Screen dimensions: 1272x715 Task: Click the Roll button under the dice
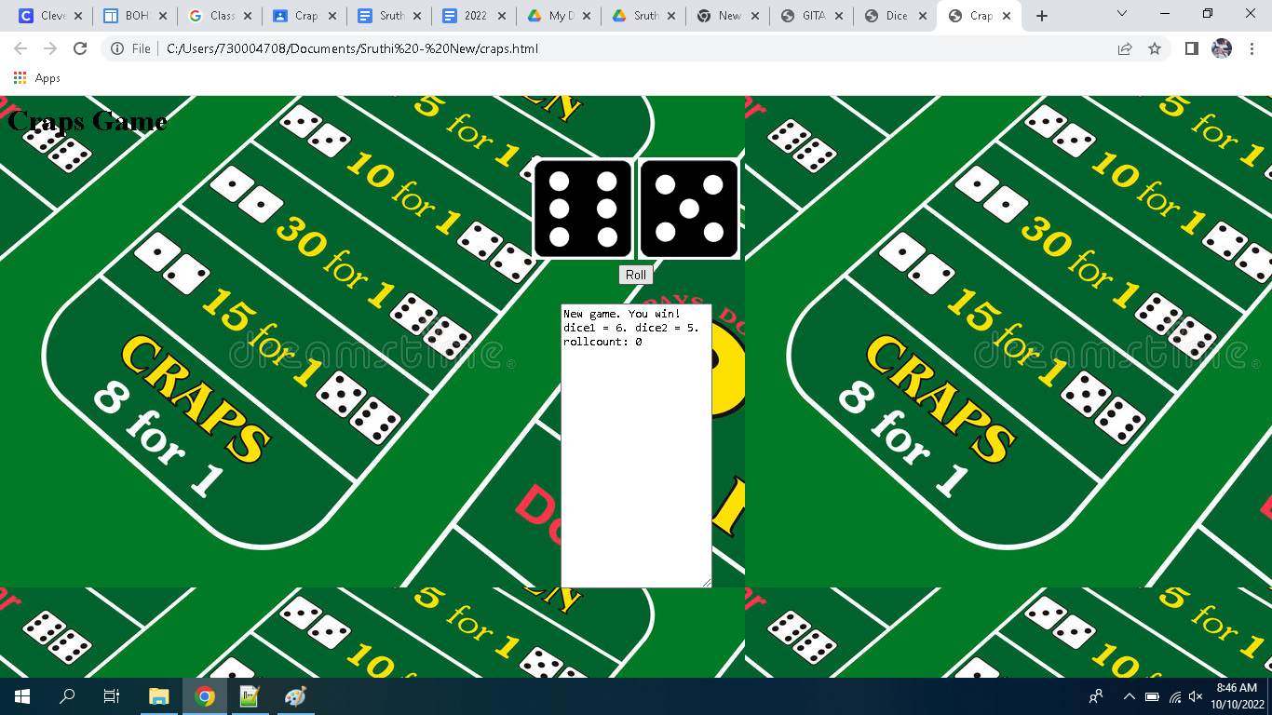[x=636, y=275]
